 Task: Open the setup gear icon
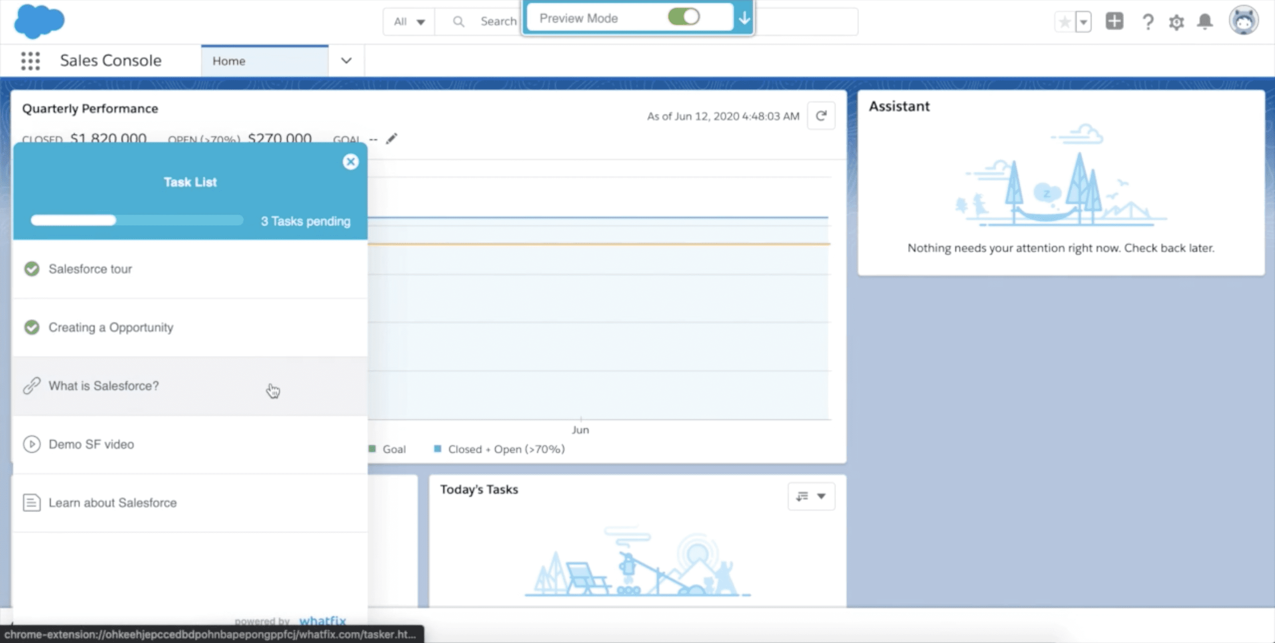[x=1177, y=22]
